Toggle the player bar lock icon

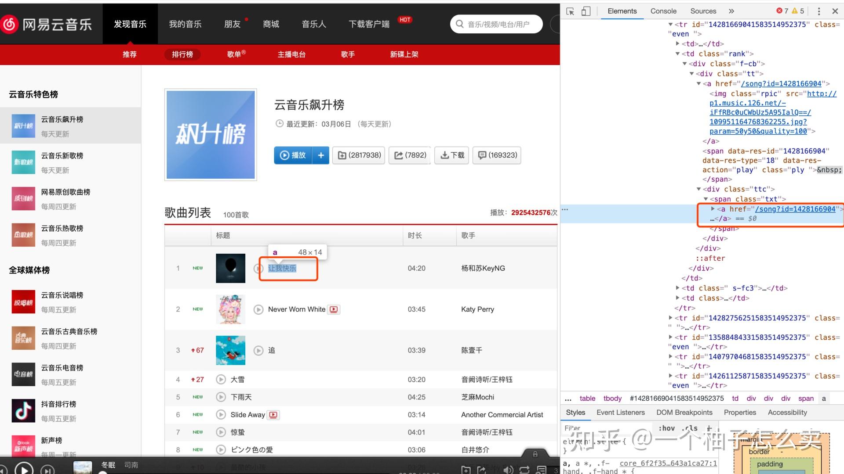pyautogui.click(x=535, y=454)
